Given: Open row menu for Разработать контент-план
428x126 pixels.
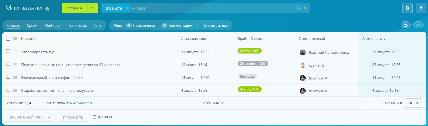Looking at the screenshot, I should [x=15, y=90].
